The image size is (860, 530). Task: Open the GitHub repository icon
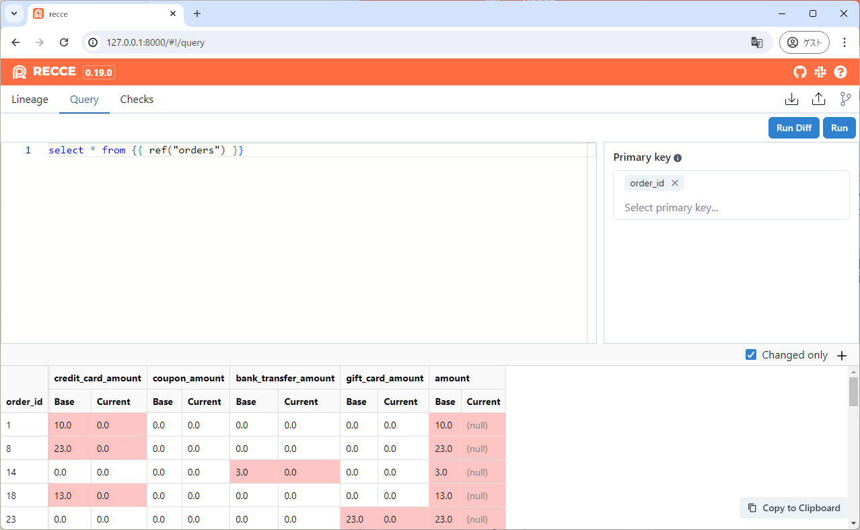[x=799, y=72]
